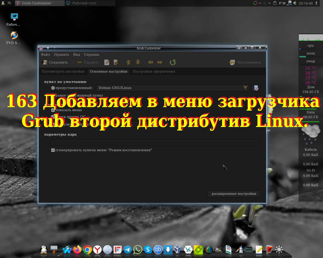
Task: Click the Tux penguin icon in the dock
Action: click(44, 249)
